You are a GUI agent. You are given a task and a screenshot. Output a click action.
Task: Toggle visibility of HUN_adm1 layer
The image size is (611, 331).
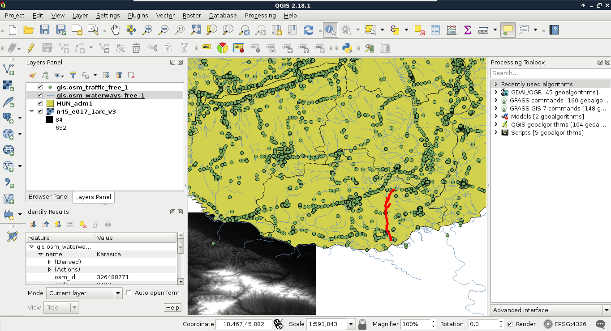[40, 103]
